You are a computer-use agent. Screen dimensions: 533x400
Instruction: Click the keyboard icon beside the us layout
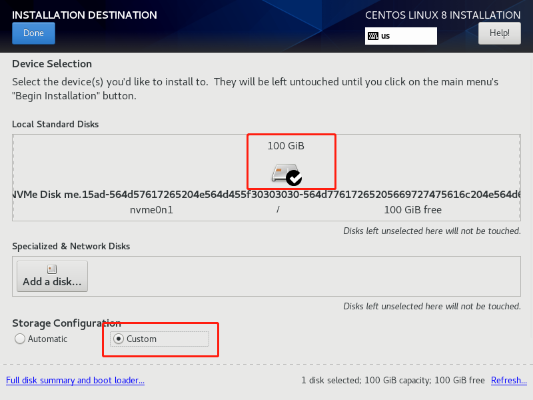373,36
